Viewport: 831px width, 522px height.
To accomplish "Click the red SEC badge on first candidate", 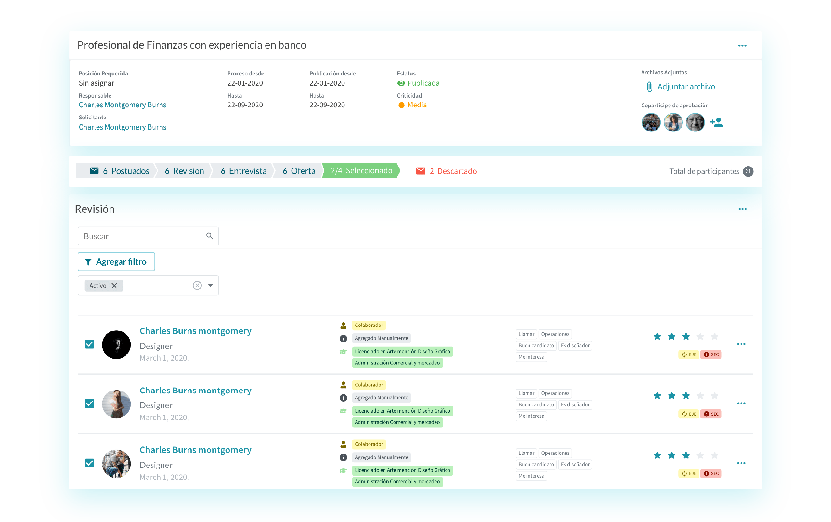I will coord(711,354).
